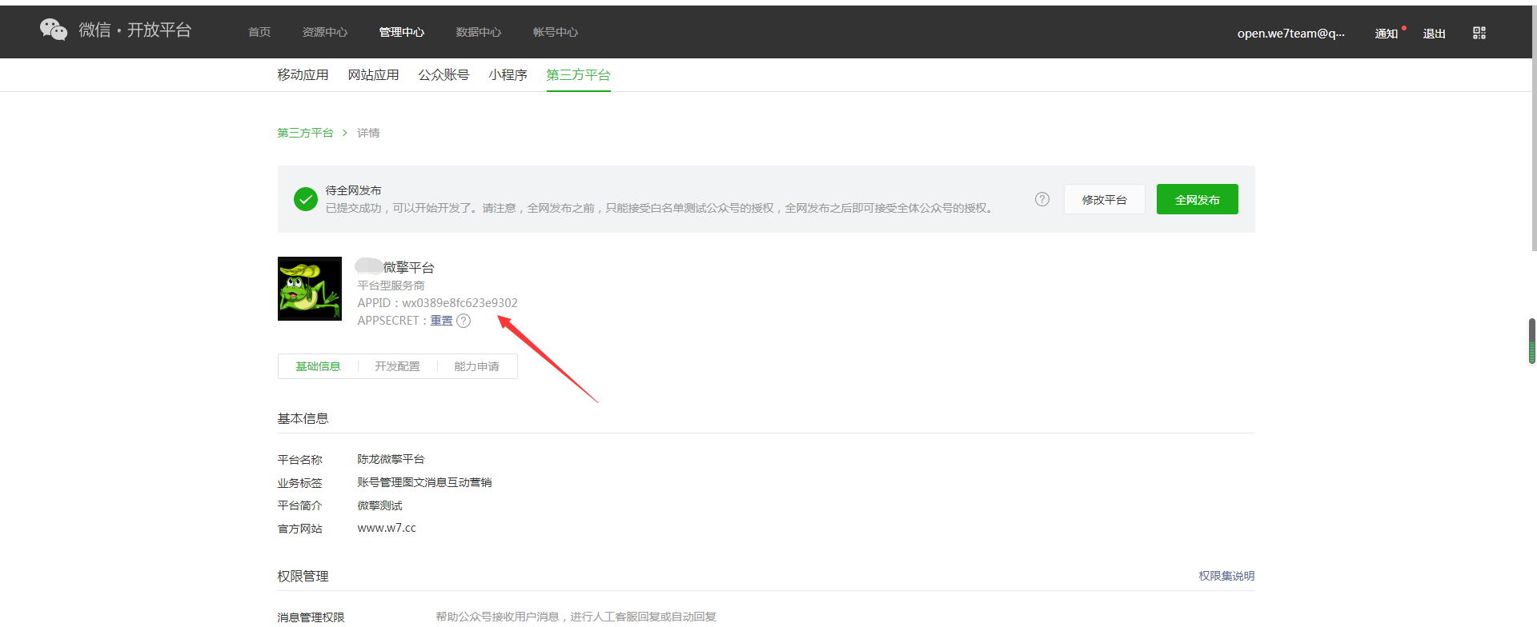Select 管理中心 in top navigation
The width and height of the screenshot is (1537, 627).
[402, 32]
